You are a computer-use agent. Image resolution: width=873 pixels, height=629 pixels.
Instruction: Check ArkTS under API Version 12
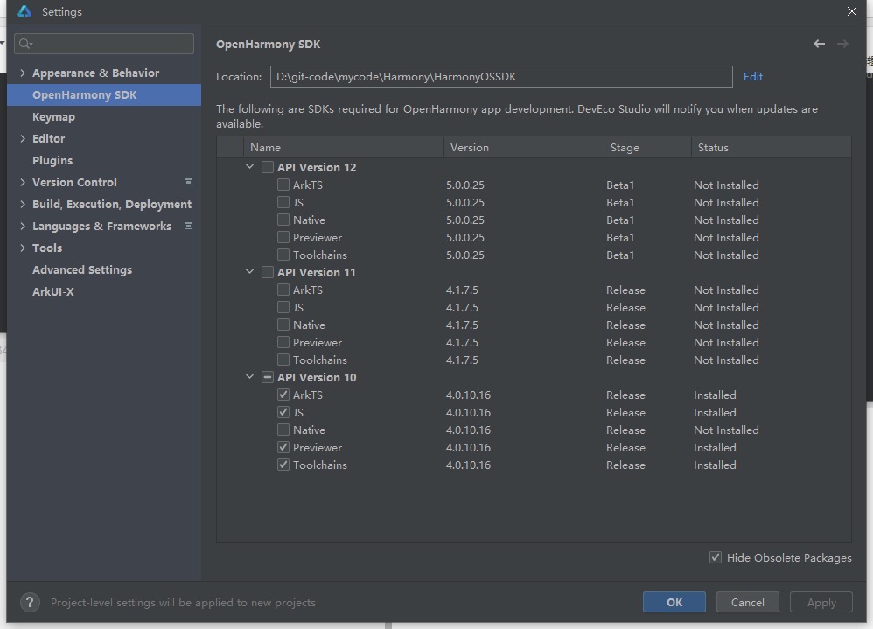coord(283,185)
